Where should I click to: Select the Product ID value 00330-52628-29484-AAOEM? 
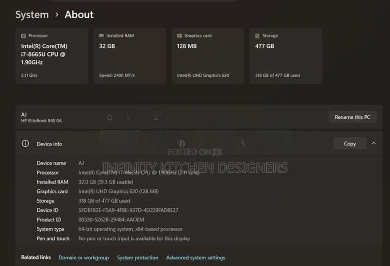click(111, 219)
